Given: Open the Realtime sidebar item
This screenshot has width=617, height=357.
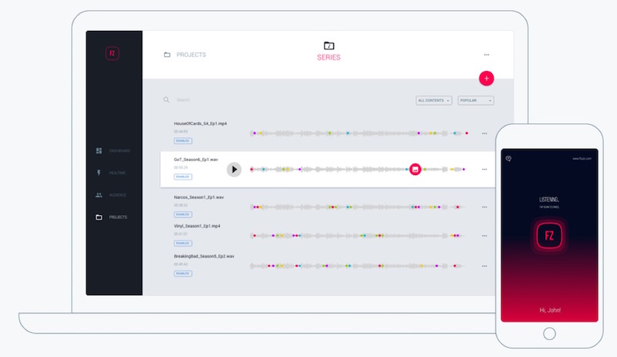Looking at the screenshot, I should [x=111, y=173].
